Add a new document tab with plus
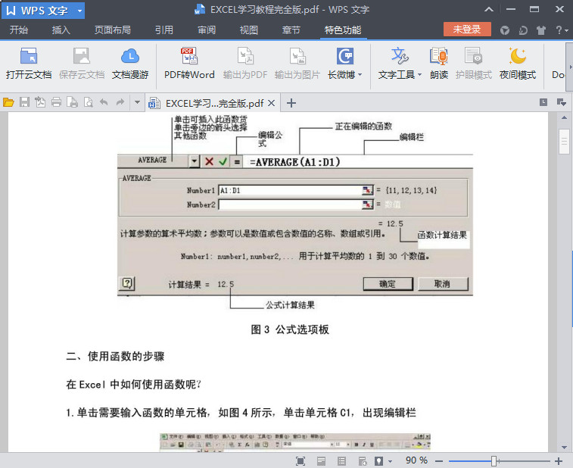The width and height of the screenshot is (573, 468). pyautogui.click(x=291, y=103)
